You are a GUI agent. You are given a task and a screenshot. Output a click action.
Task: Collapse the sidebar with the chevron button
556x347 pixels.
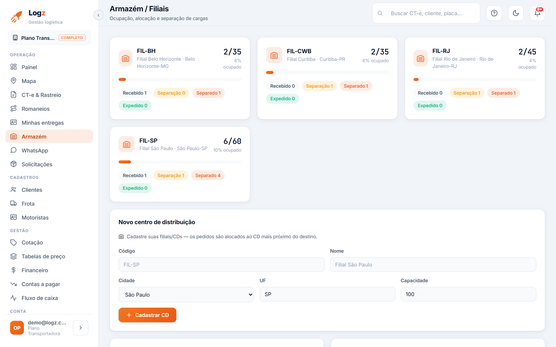(x=98, y=15)
